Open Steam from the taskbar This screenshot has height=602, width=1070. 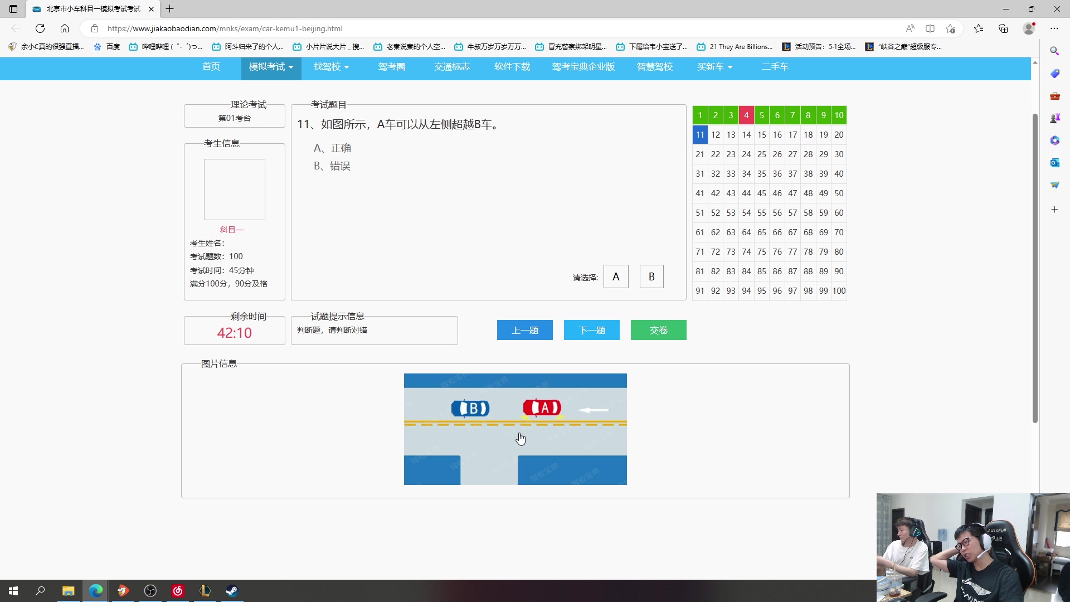pos(232,591)
